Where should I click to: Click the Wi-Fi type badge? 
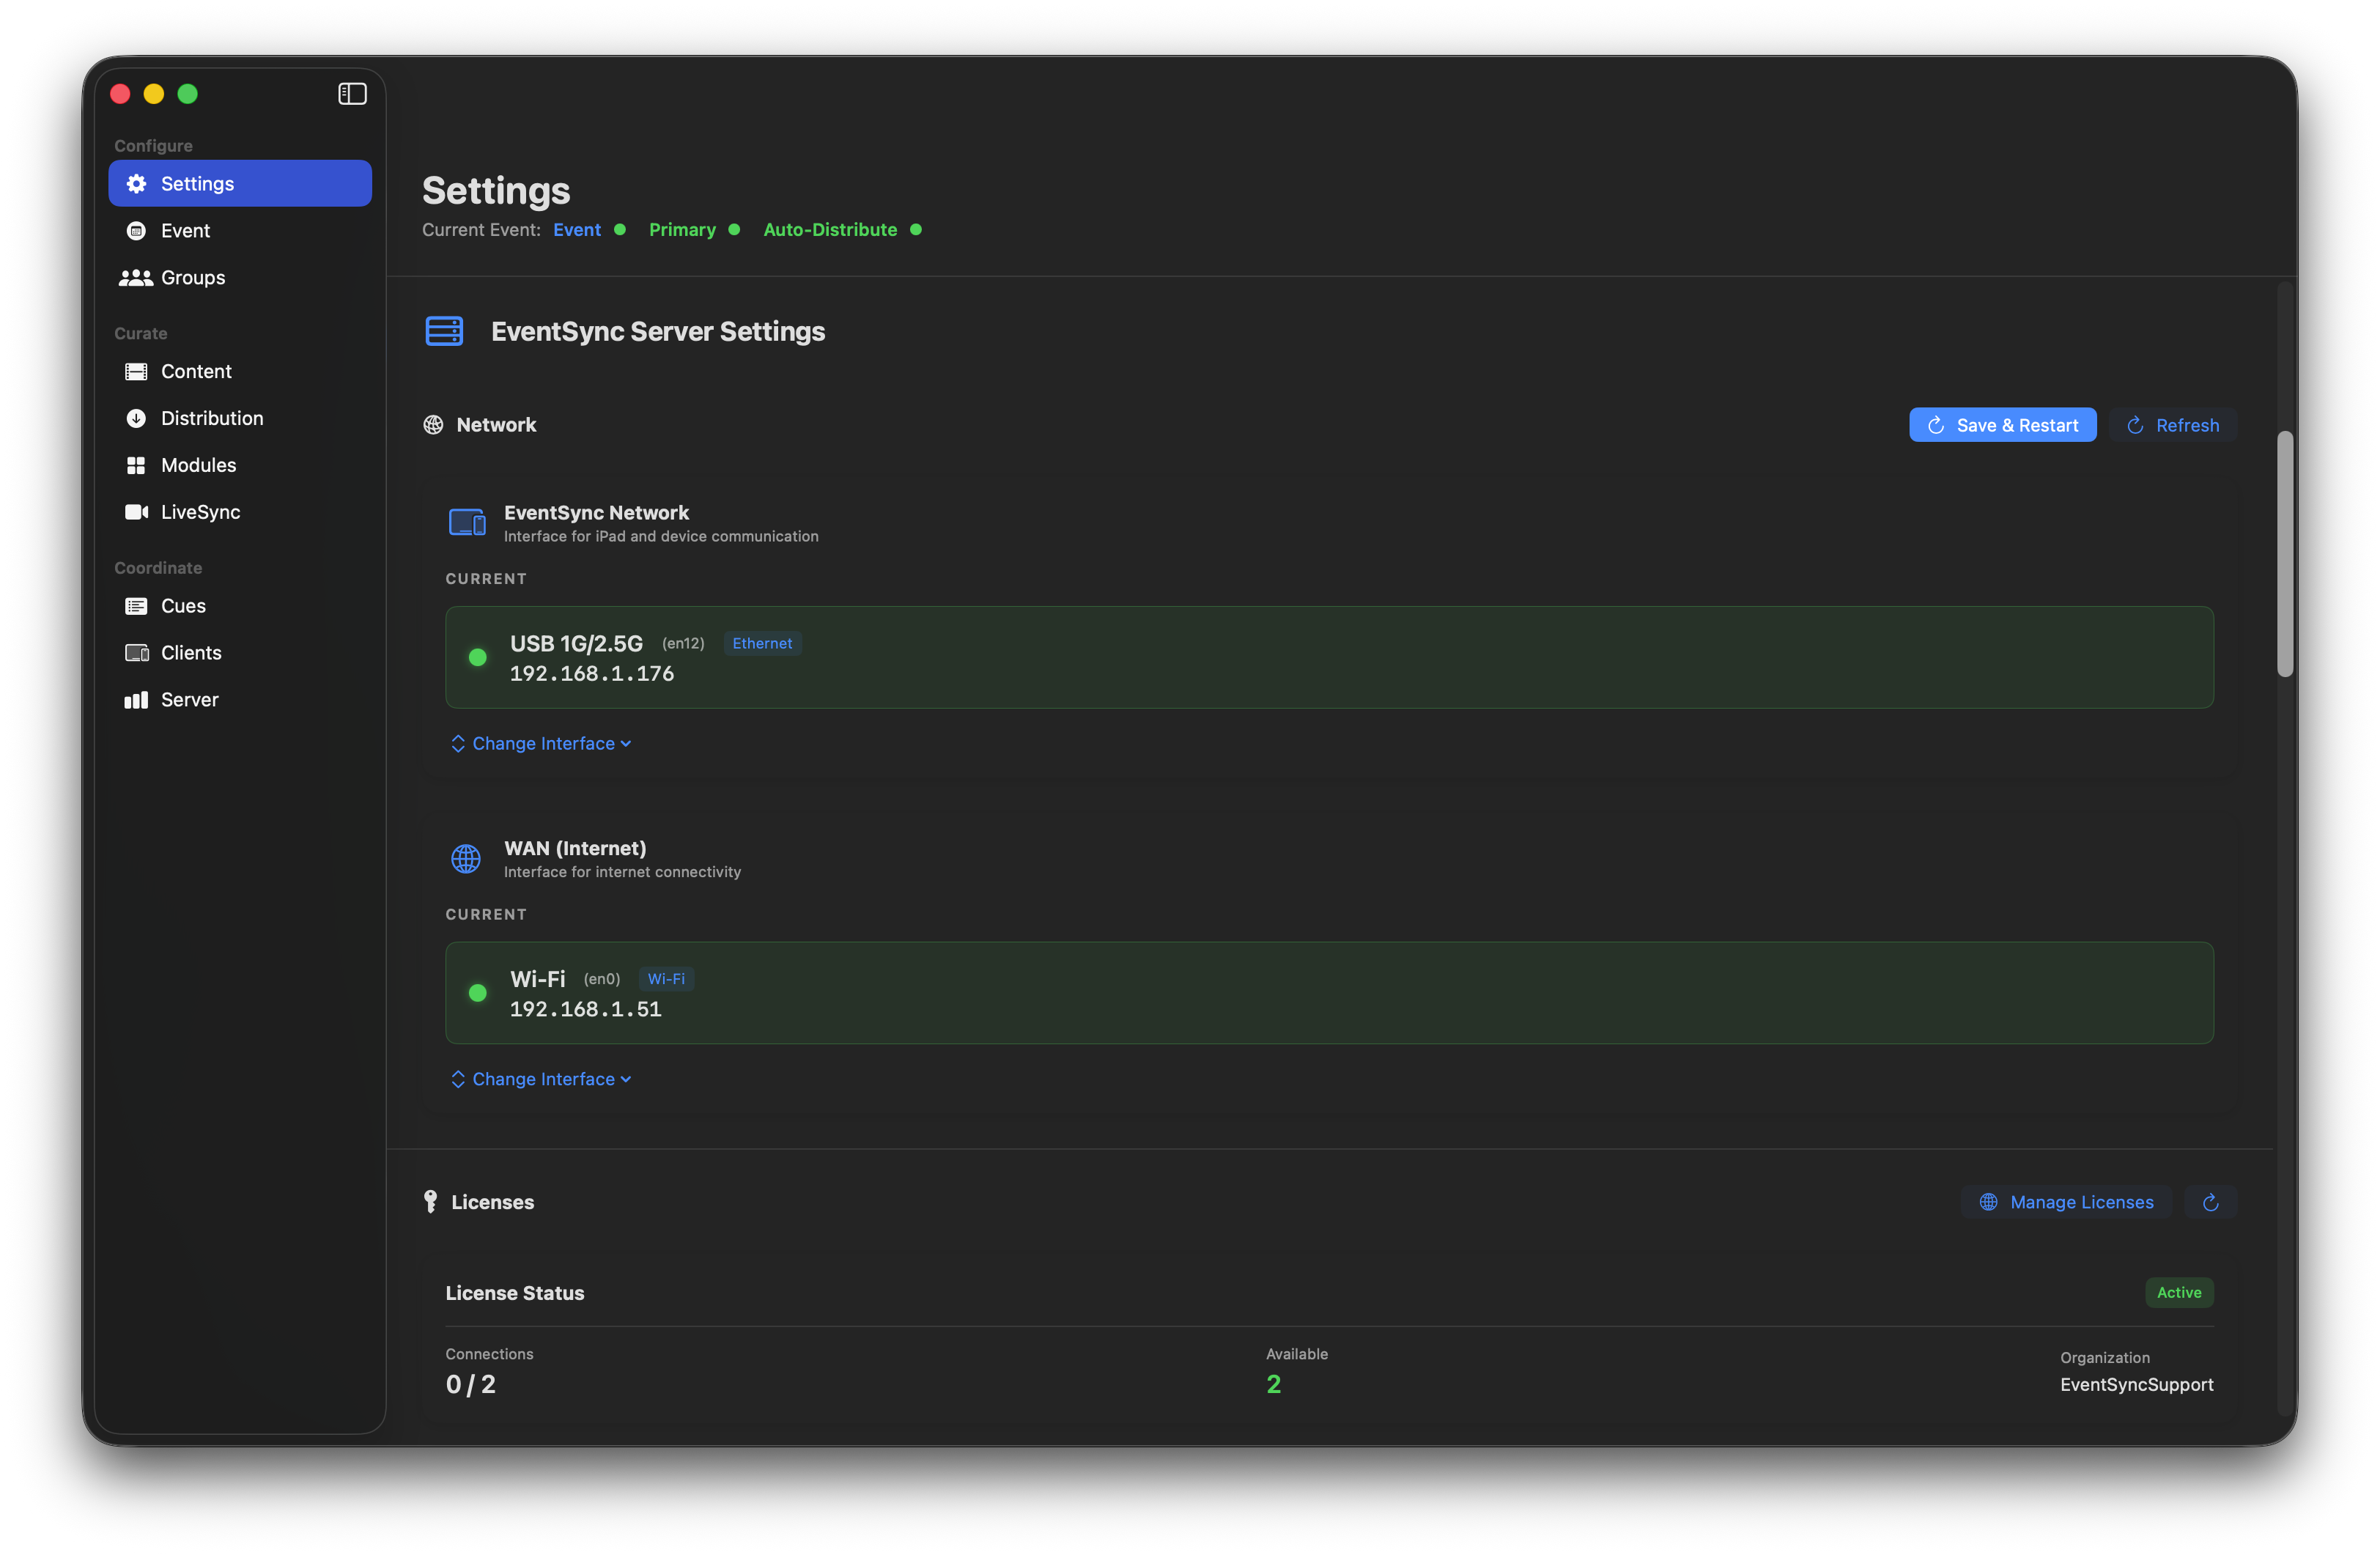[666, 979]
